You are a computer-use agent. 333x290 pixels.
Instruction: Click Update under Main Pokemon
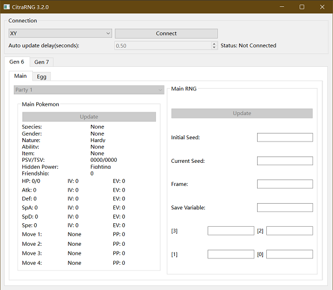[x=89, y=117]
